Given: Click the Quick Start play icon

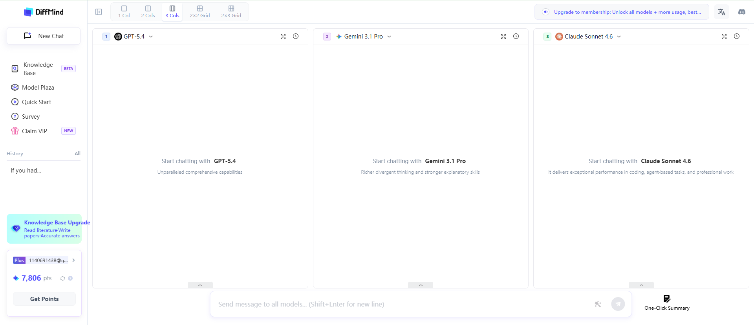Looking at the screenshot, I should pyautogui.click(x=15, y=102).
